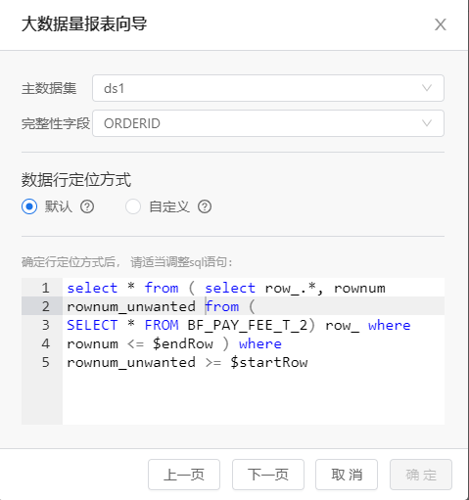Click the chevron arrow of ds1 dropdown
469x500 pixels.
click(427, 88)
